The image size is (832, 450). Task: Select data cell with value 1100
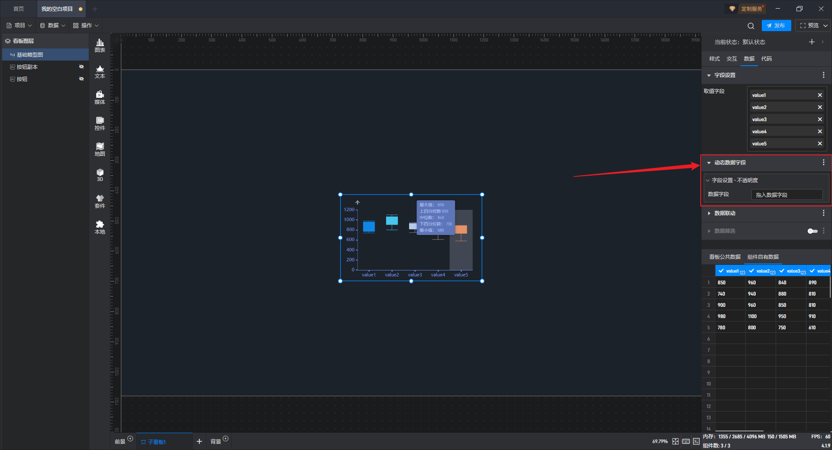coord(760,316)
